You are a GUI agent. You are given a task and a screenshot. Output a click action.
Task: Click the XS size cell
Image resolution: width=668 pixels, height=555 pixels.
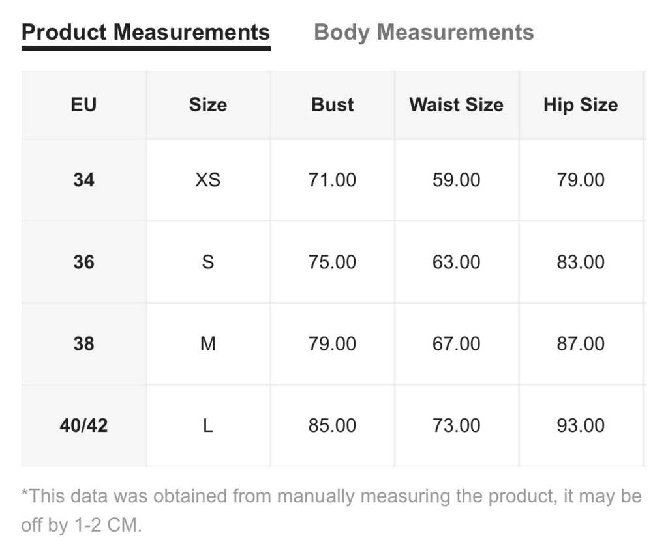click(208, 180)
